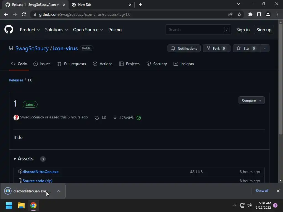Screen dimensions: 283x212
Task: Open the notification badge in taskbar
Action: [x=275, y=205]
